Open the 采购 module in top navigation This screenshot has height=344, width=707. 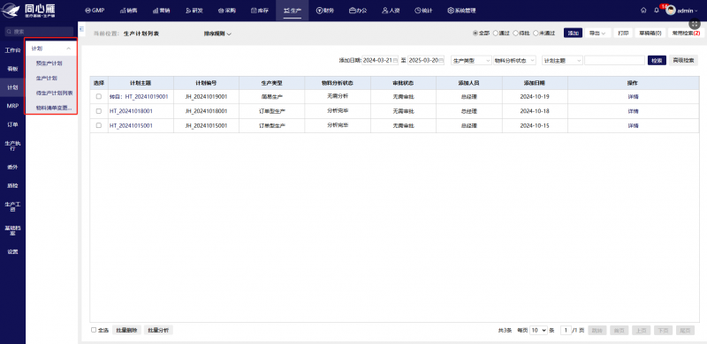226,11
